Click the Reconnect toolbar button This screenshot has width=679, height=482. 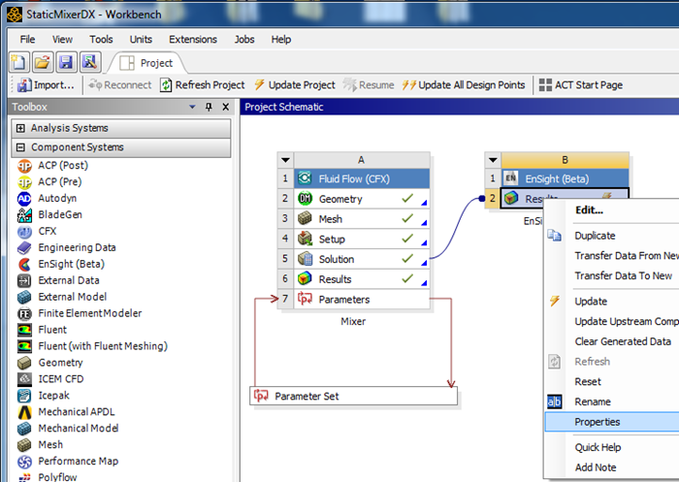[x=120, y=85]
